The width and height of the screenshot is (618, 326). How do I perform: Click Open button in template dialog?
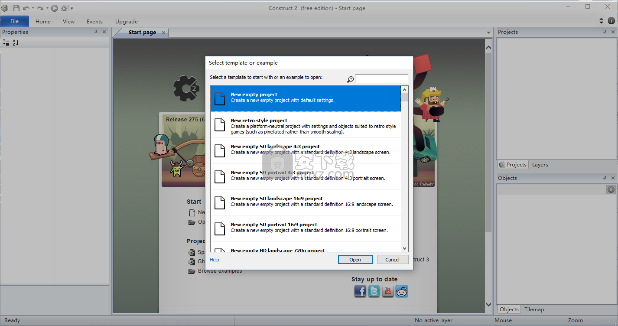(355, 260)
